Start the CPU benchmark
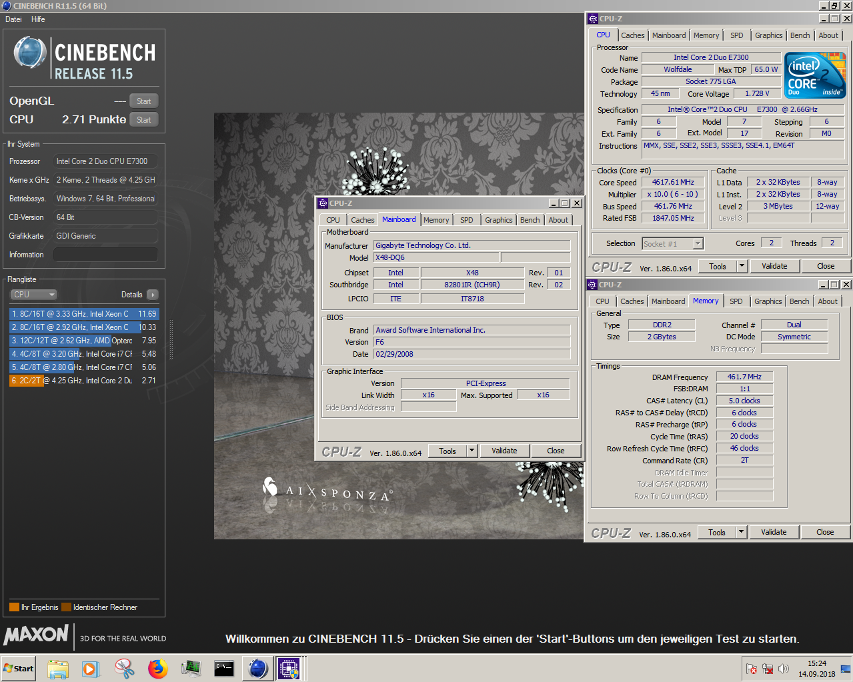This screenshot has width=853, height=682. (143, 120)
